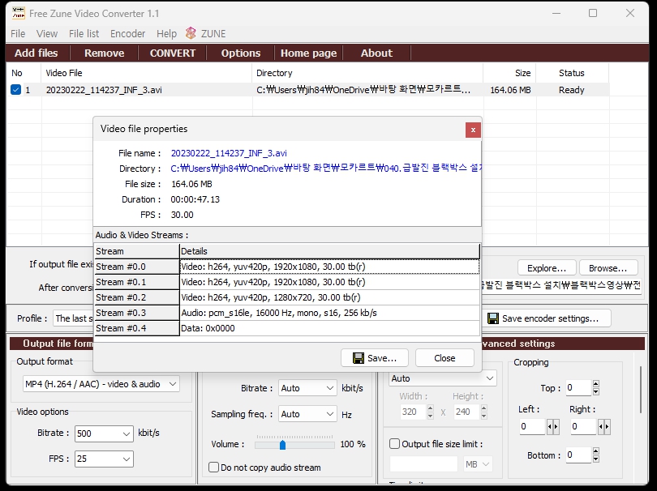Enable Output file size limit checkbox
Viewport: 657px width, 491px height.
395,444
